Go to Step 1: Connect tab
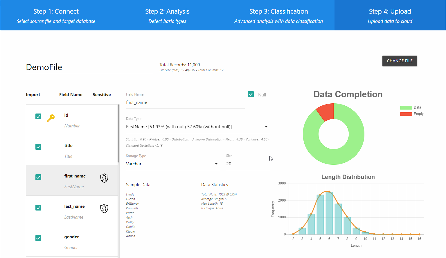 56,15
